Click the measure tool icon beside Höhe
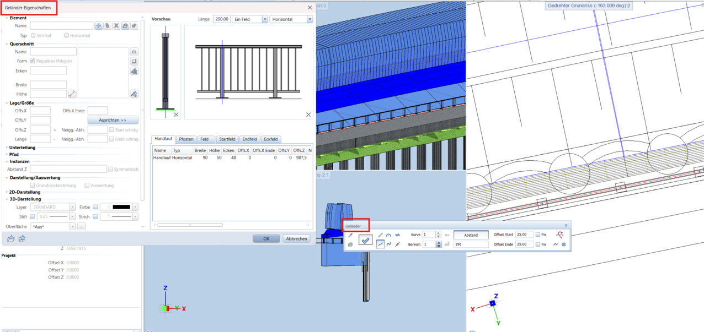This screenshot has height=332, width=704. point(72,94)
